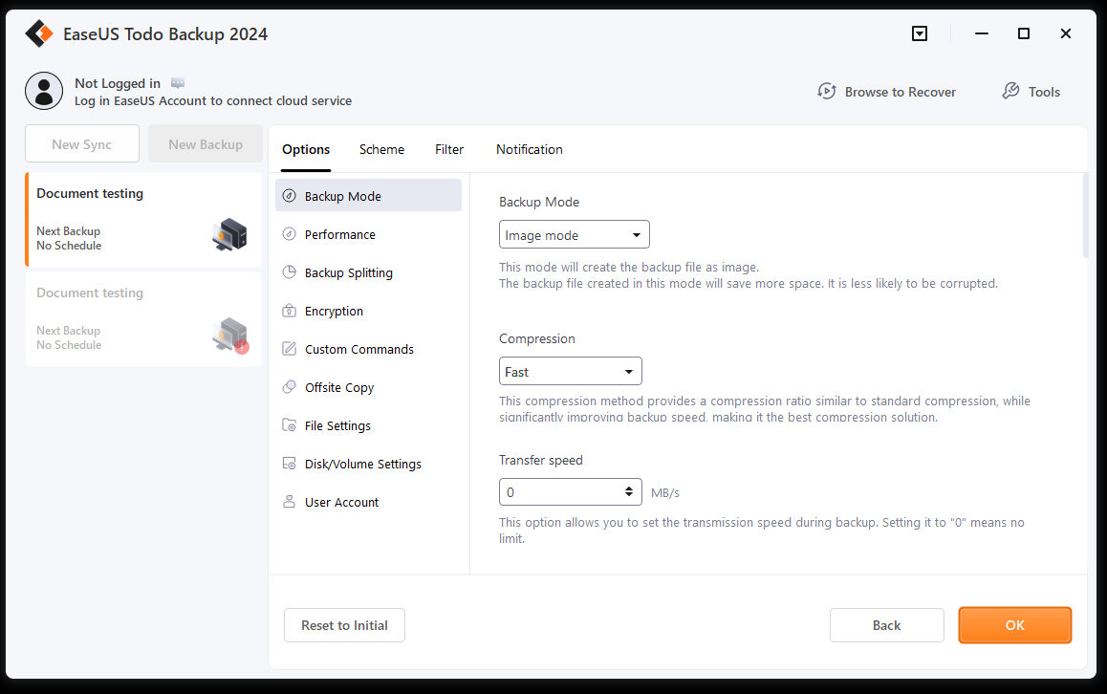Image resolution: width=1107 pixels, height=694 pixels.
Task: Open Backup Splitting settings
Action: tap(369, 271)
